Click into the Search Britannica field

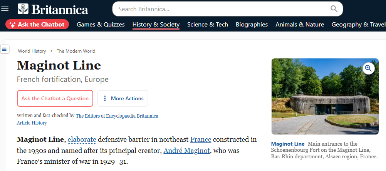point(222,9)
